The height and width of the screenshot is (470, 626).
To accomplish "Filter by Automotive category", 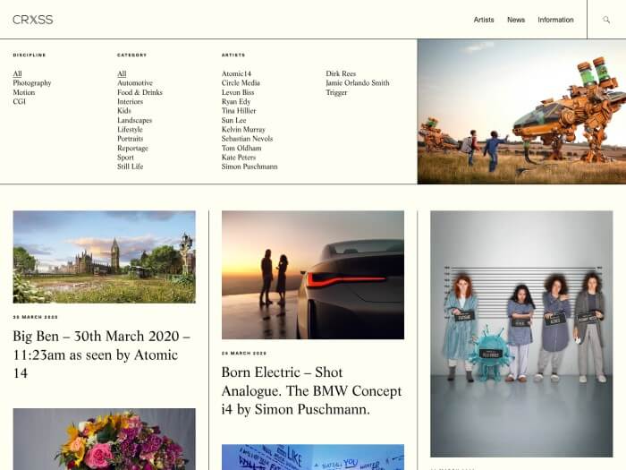I will coord(135,82).
